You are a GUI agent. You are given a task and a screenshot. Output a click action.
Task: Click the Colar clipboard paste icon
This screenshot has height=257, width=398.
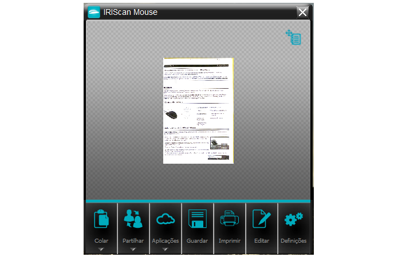pyautogui.click(x=101, y=219)
